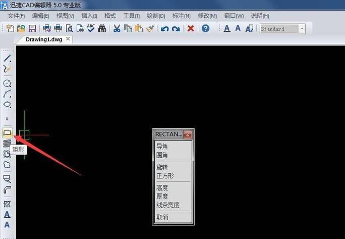Select the Hatch tool
Screen dimensions: 345x239
tap(7, 204)
